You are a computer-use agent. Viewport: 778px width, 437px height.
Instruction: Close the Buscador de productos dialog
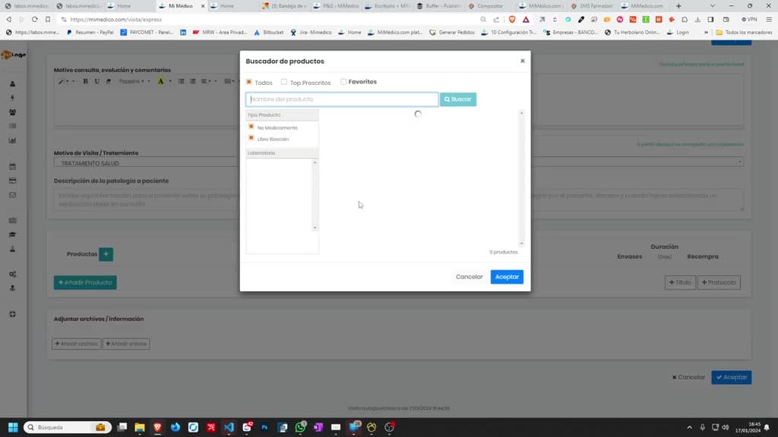click(x=523, y=61)
